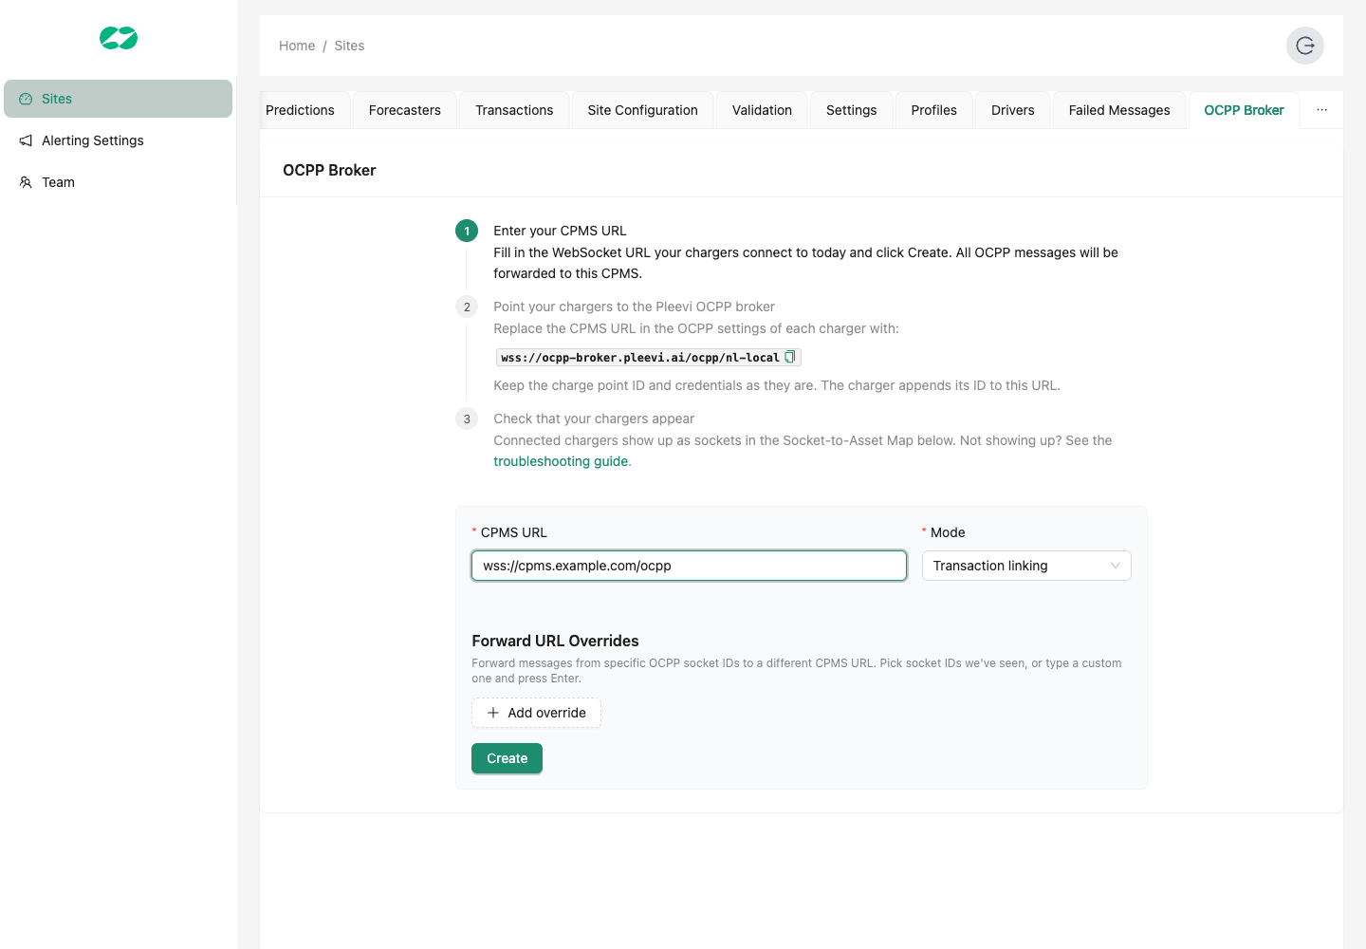Viewport: 1366px width, 949px height.
Task: Click the Sites breadcrumb link
Action: (x=349, y=46)
